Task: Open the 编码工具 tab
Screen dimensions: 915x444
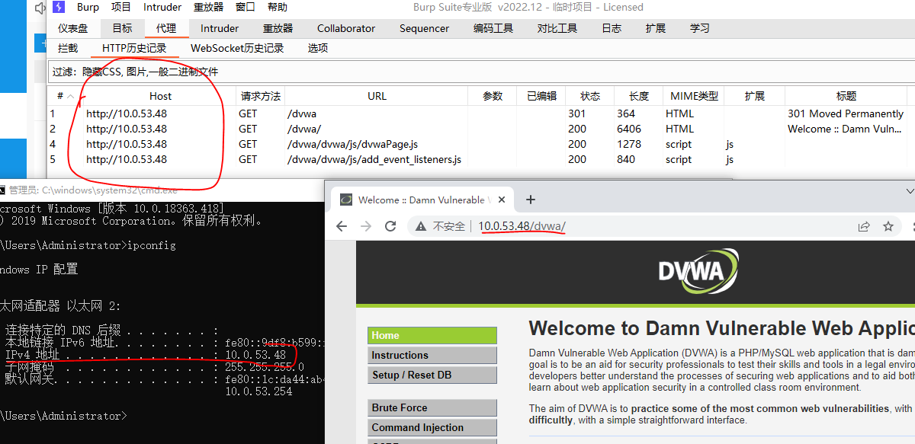Action: point(493,28)
